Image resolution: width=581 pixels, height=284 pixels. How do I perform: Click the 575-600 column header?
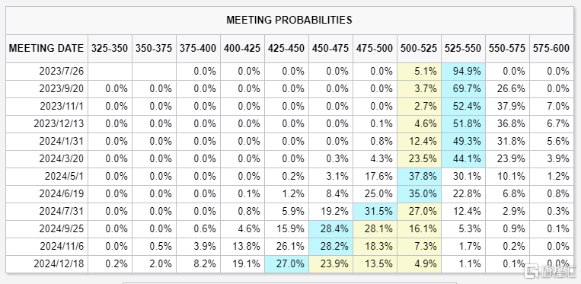[551, 48]
